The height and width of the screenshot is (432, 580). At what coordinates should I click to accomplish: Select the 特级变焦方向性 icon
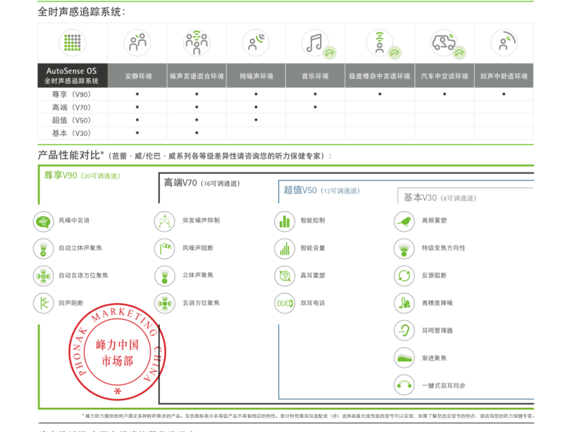point(404,249)
